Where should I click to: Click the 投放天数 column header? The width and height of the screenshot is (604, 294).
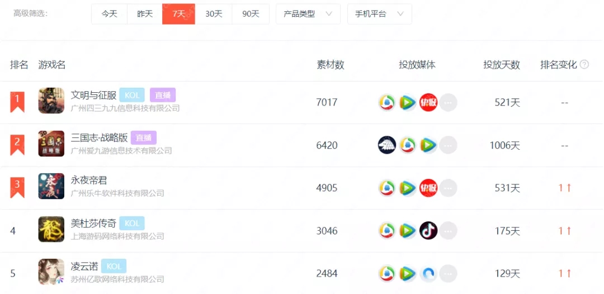[502, 65]
